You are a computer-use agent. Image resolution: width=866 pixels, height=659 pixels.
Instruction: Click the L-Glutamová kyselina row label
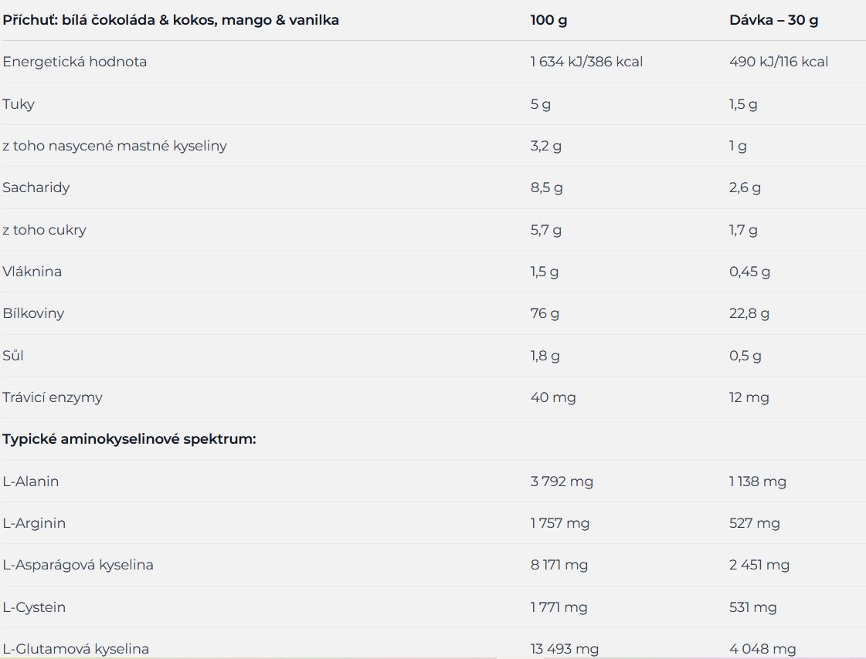(x=76, y=648)
